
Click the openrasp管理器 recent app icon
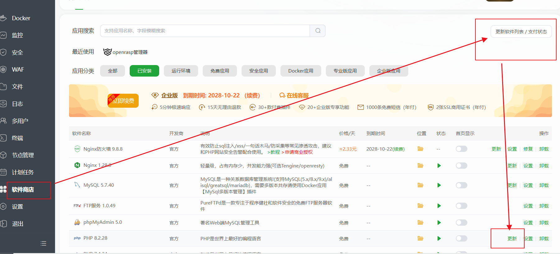click(x=107, y=52)
